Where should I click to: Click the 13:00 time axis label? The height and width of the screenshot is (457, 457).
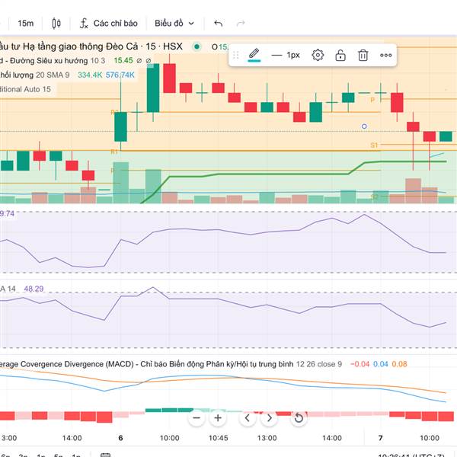[267, 438]
